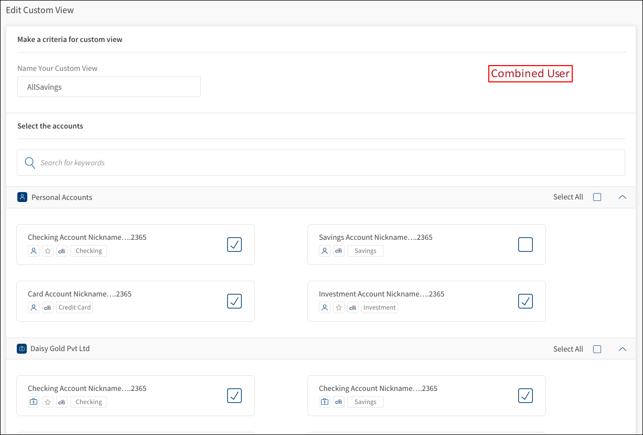Screen dimensions: 643x435
Task: Uncheck the Card Account Nickname checkbox
Action: [234, 301]
